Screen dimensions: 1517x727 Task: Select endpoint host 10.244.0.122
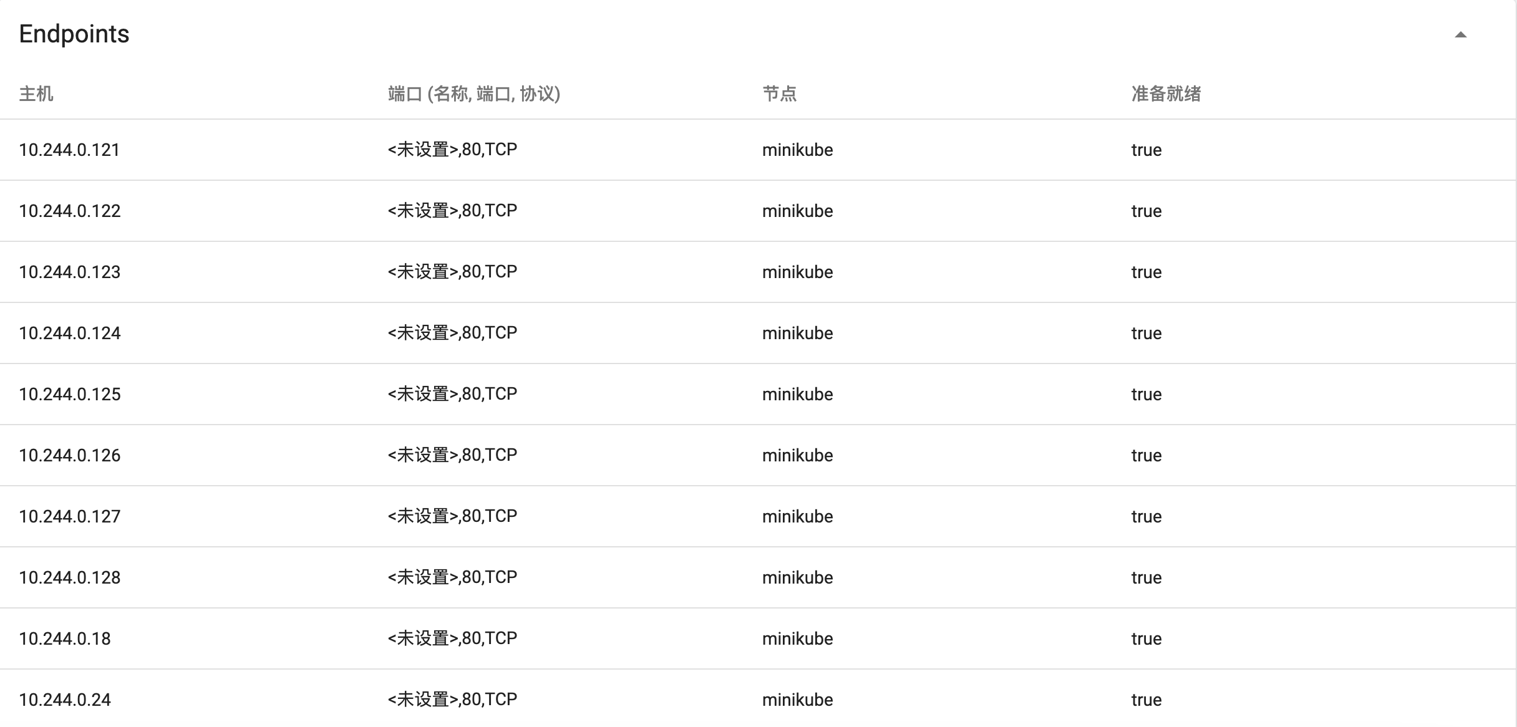pyautogui.click(x=70, y=211)
